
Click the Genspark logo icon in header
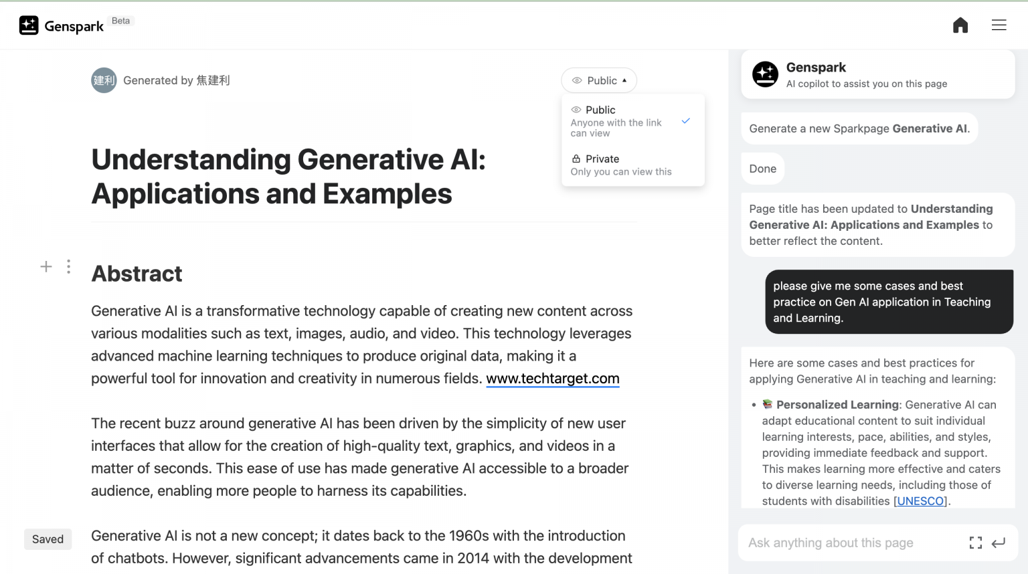coord(29,25)
